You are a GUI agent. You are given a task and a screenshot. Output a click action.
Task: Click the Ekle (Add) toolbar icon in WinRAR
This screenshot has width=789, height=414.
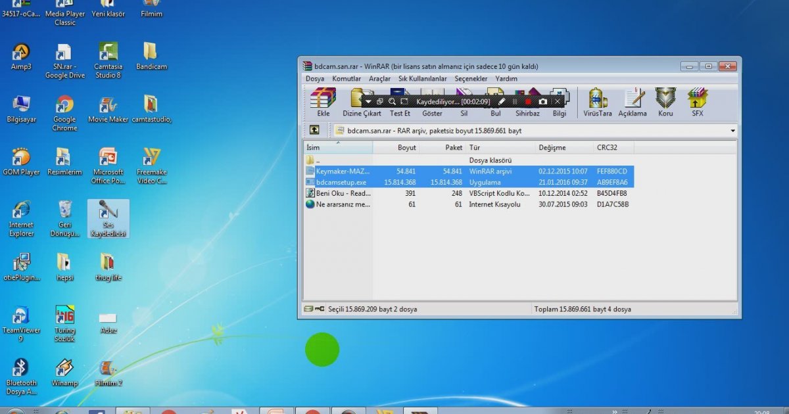pos(323,103)
